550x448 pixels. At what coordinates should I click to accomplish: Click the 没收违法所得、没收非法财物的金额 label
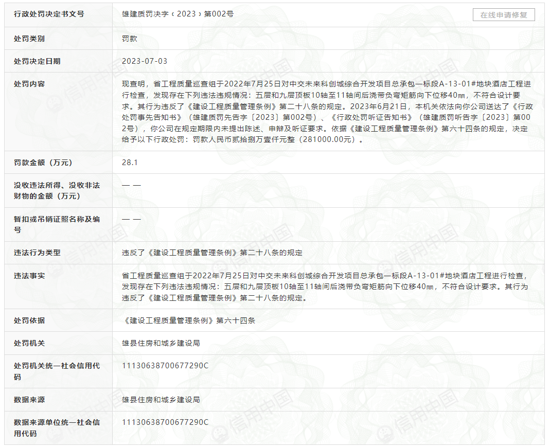(x=57, y=191)
